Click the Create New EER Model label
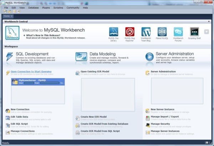 click(93, 117)
